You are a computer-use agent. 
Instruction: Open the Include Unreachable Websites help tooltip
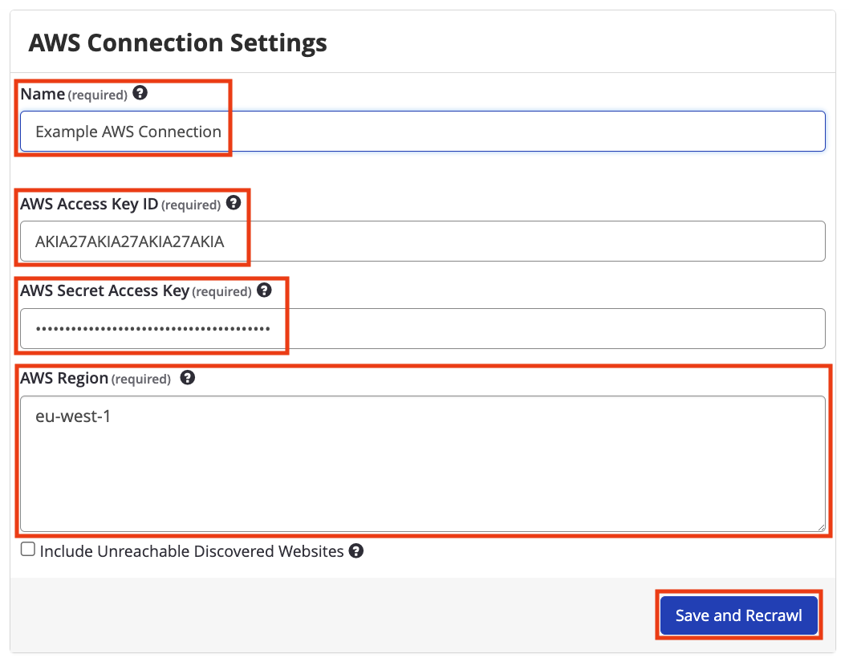[x=355, y=551]
